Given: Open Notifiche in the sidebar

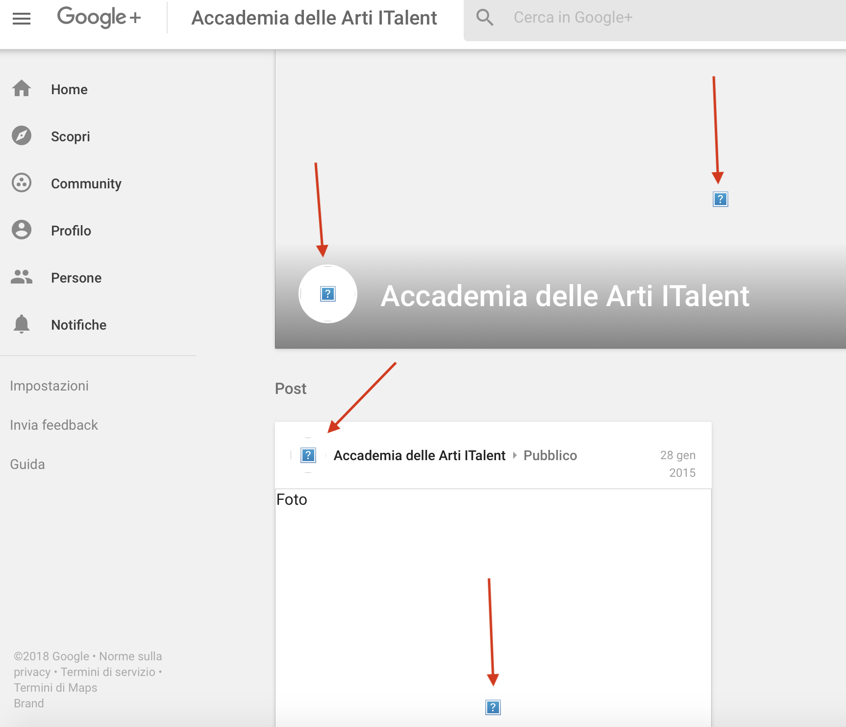Looking at the screenshot, I should [x=79, y=325].
